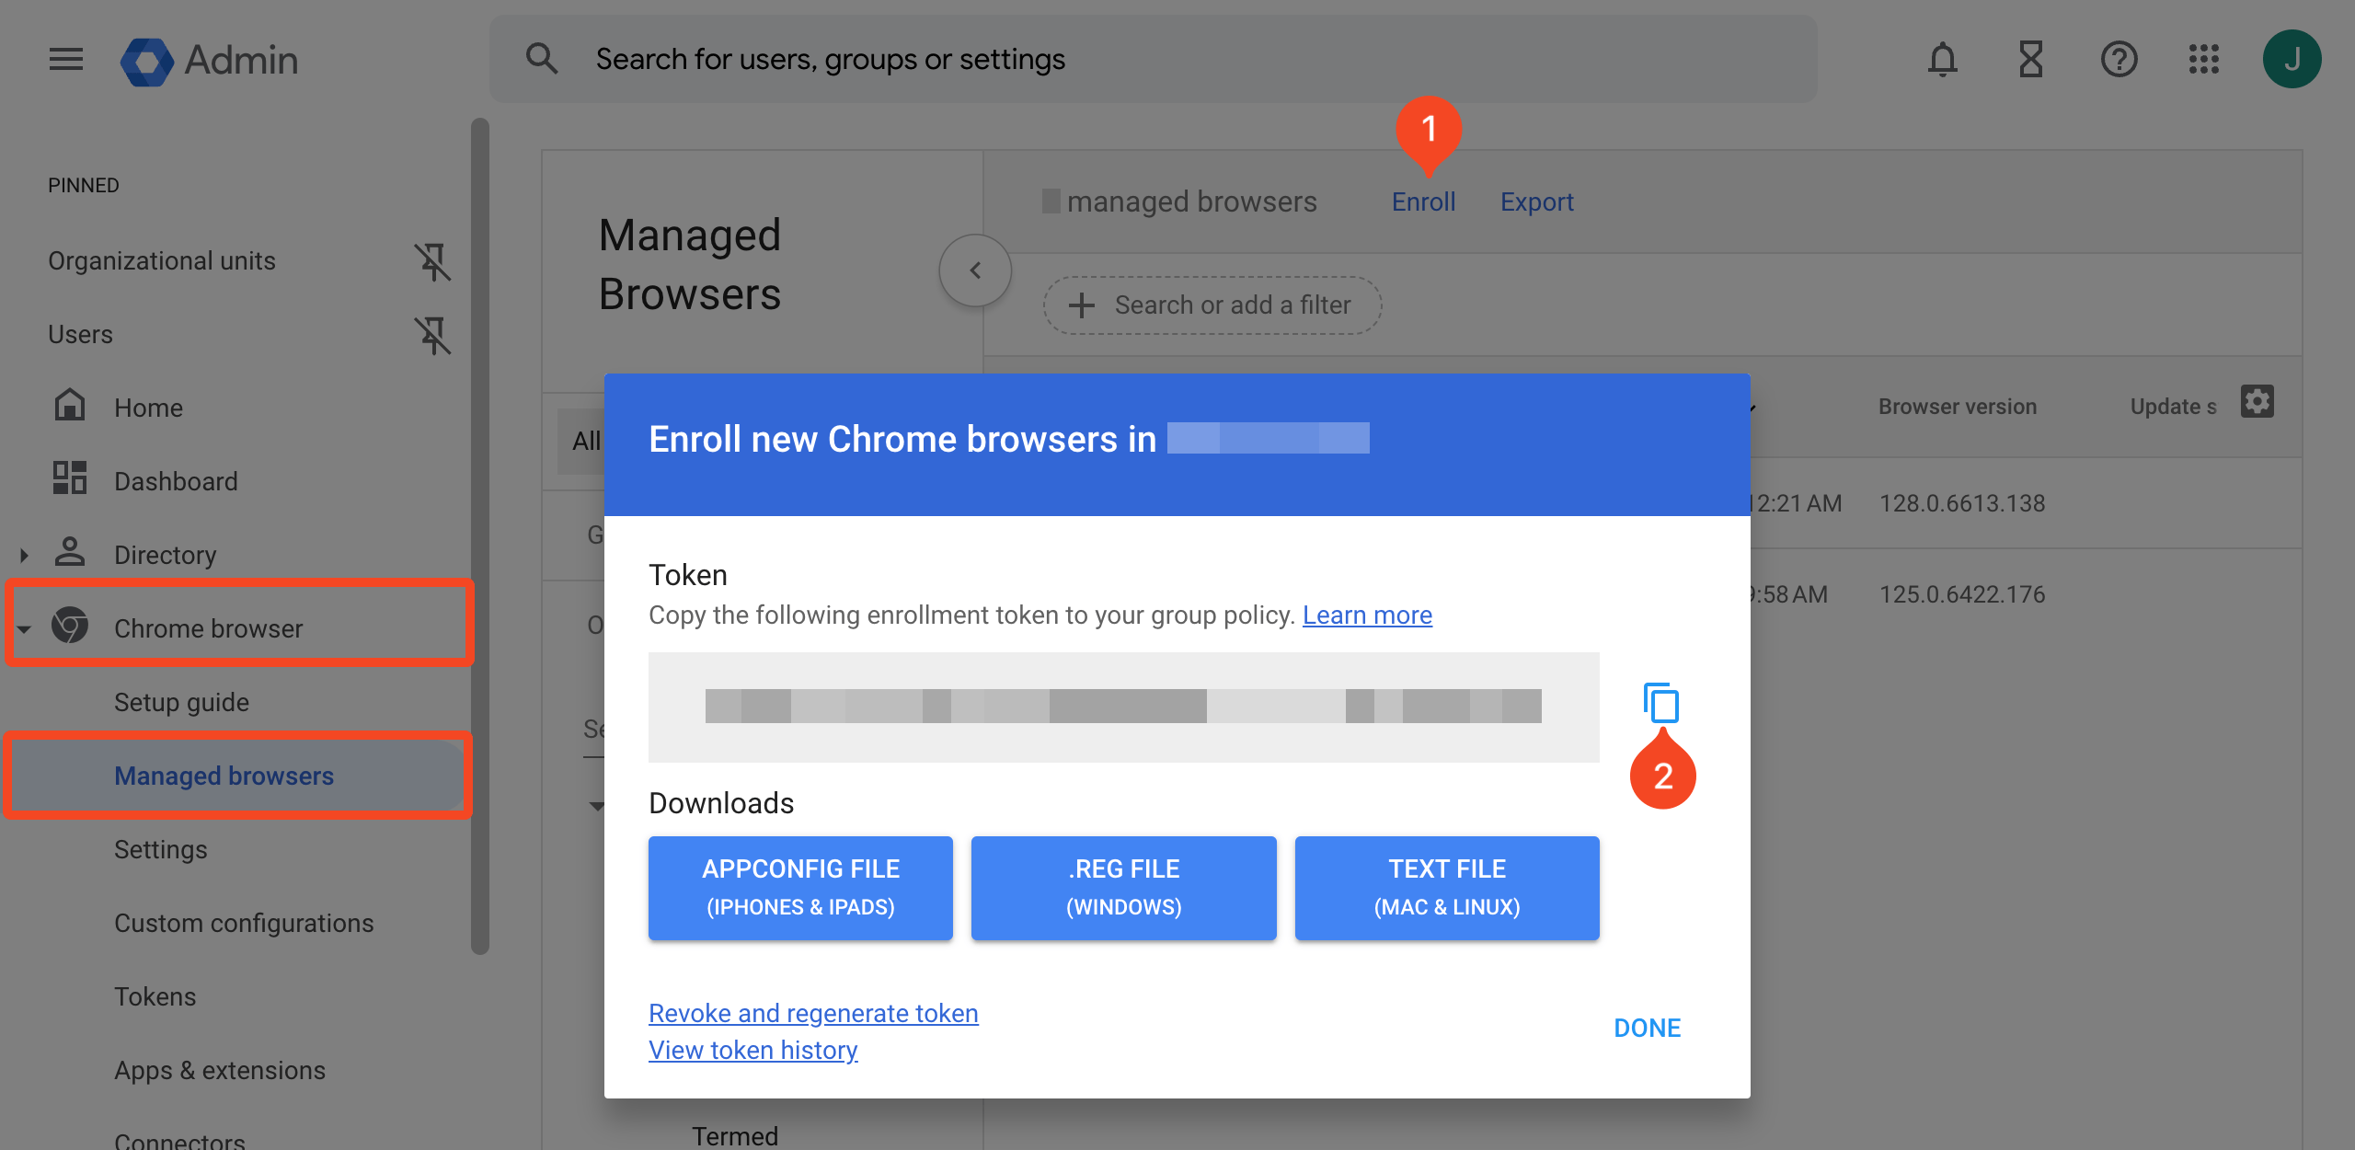This screenshot has height=1150, width=2355.
Task: Open the help question-mark icon
Action: [x=2119, y=60]
